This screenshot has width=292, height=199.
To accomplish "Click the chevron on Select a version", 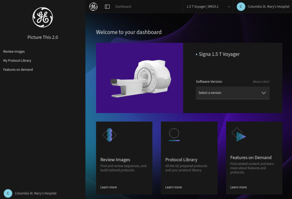I will click(263, 93).
